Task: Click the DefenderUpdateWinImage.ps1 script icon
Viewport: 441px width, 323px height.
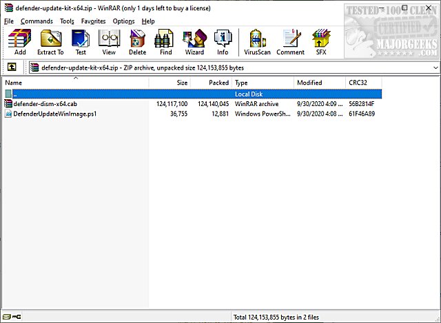Action: click(x=8, y=114)
